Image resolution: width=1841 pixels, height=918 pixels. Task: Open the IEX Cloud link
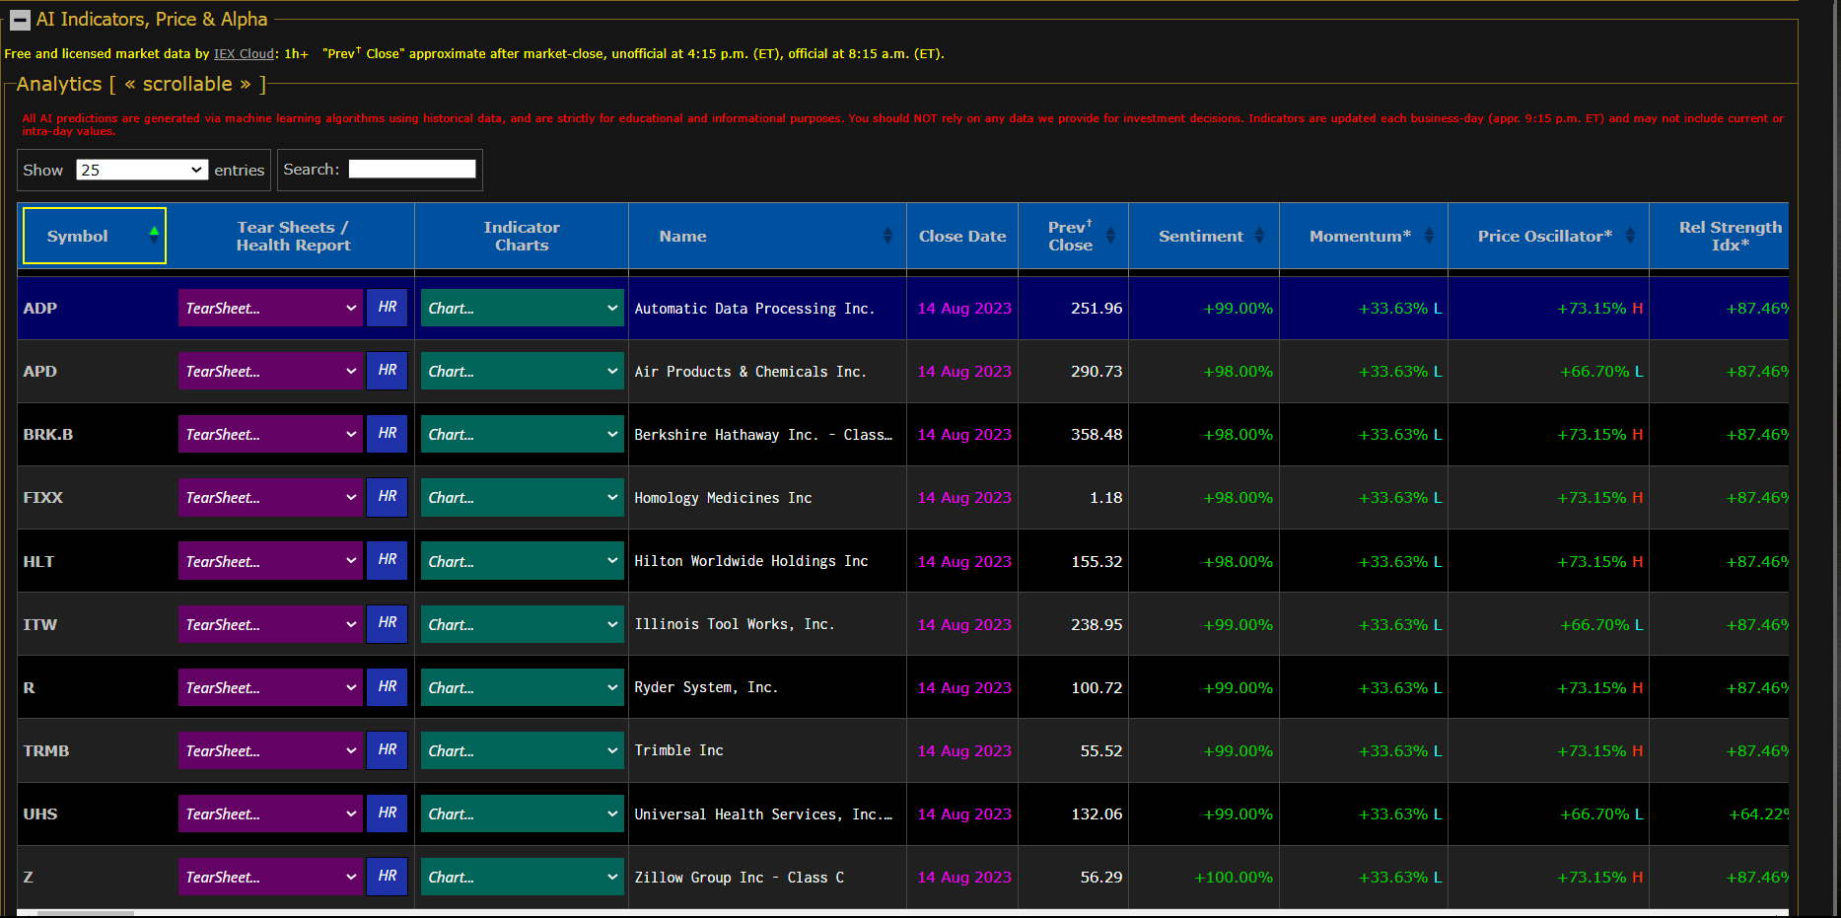click(x=244, y=54)
